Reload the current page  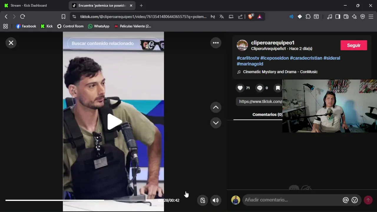(x=23, y=17)
